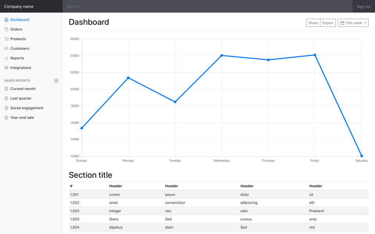Click the Integrations layers icon
Screen dimensions: 375x234
click(x=6, y=67)
